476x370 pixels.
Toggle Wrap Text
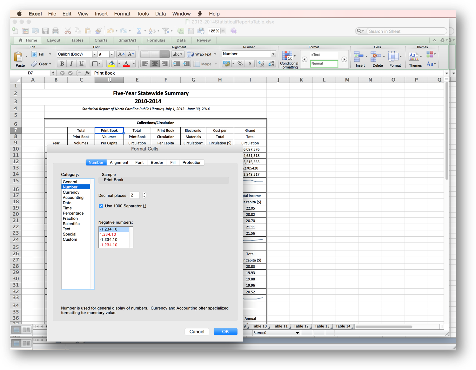(200, 54)
